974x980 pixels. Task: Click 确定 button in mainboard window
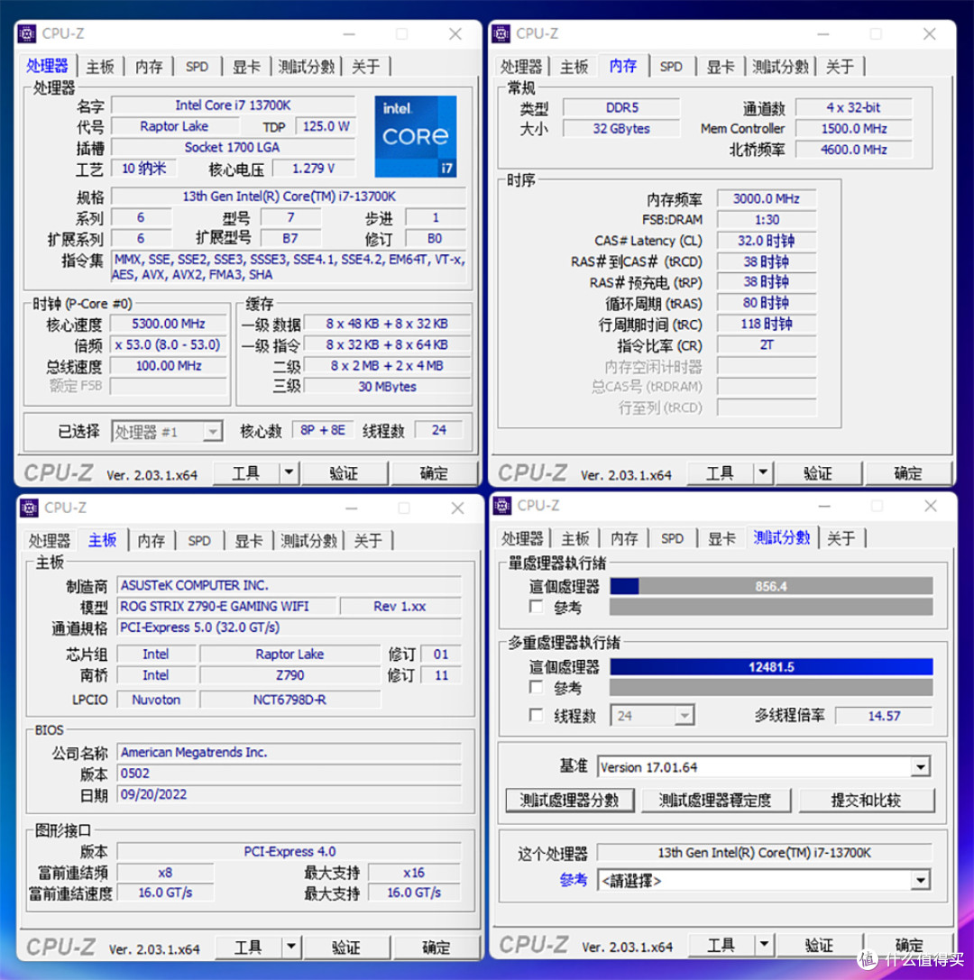436,948
